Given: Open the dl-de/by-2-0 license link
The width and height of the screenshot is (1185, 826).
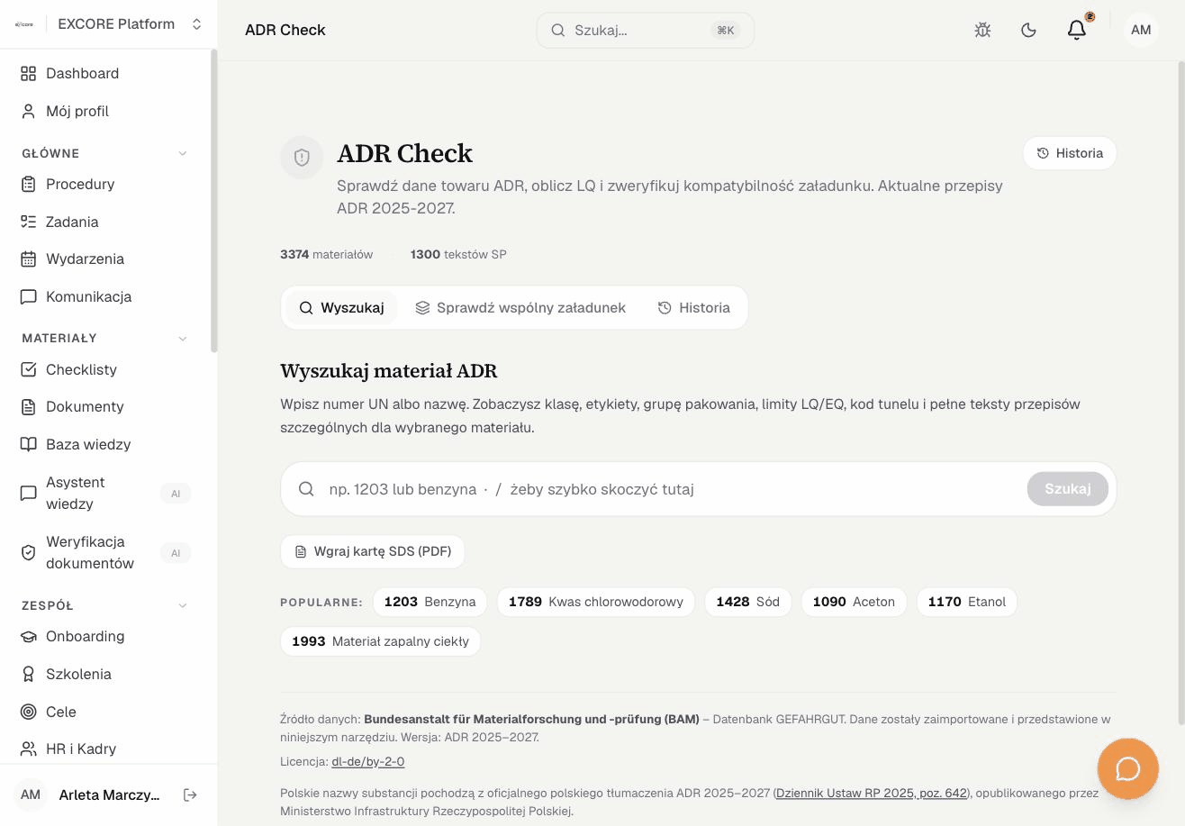Looking at the screenshot, I should pyautogui.click(x=367, y=761).
